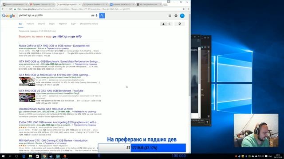
Task: Switch to global results icon
Action: 170,23
